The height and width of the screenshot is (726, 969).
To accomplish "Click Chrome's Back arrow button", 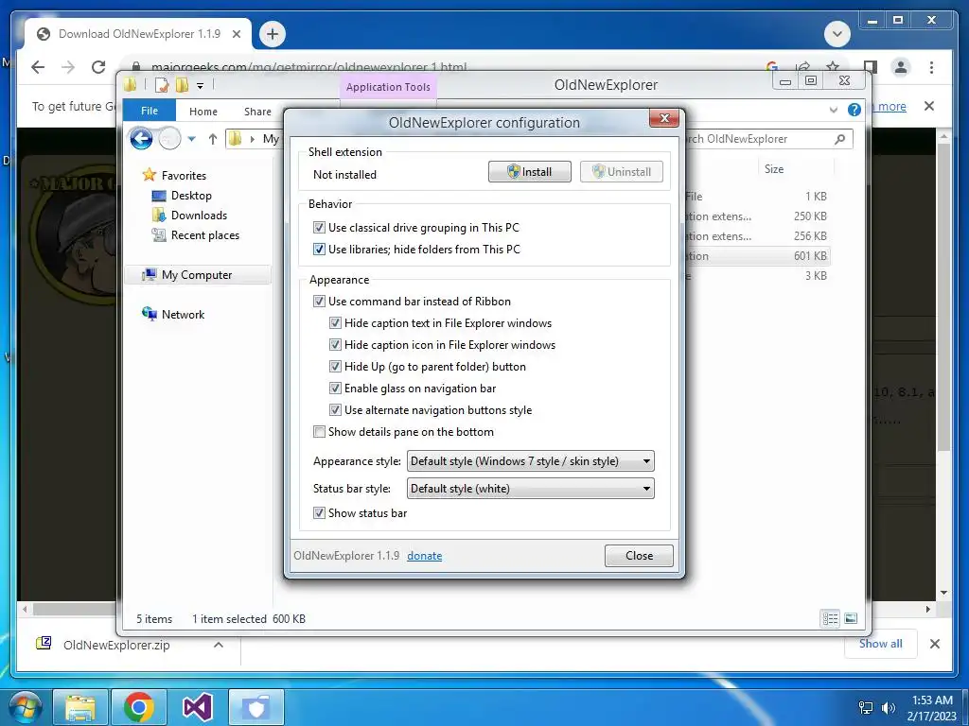I will click(x=38, y=67).
